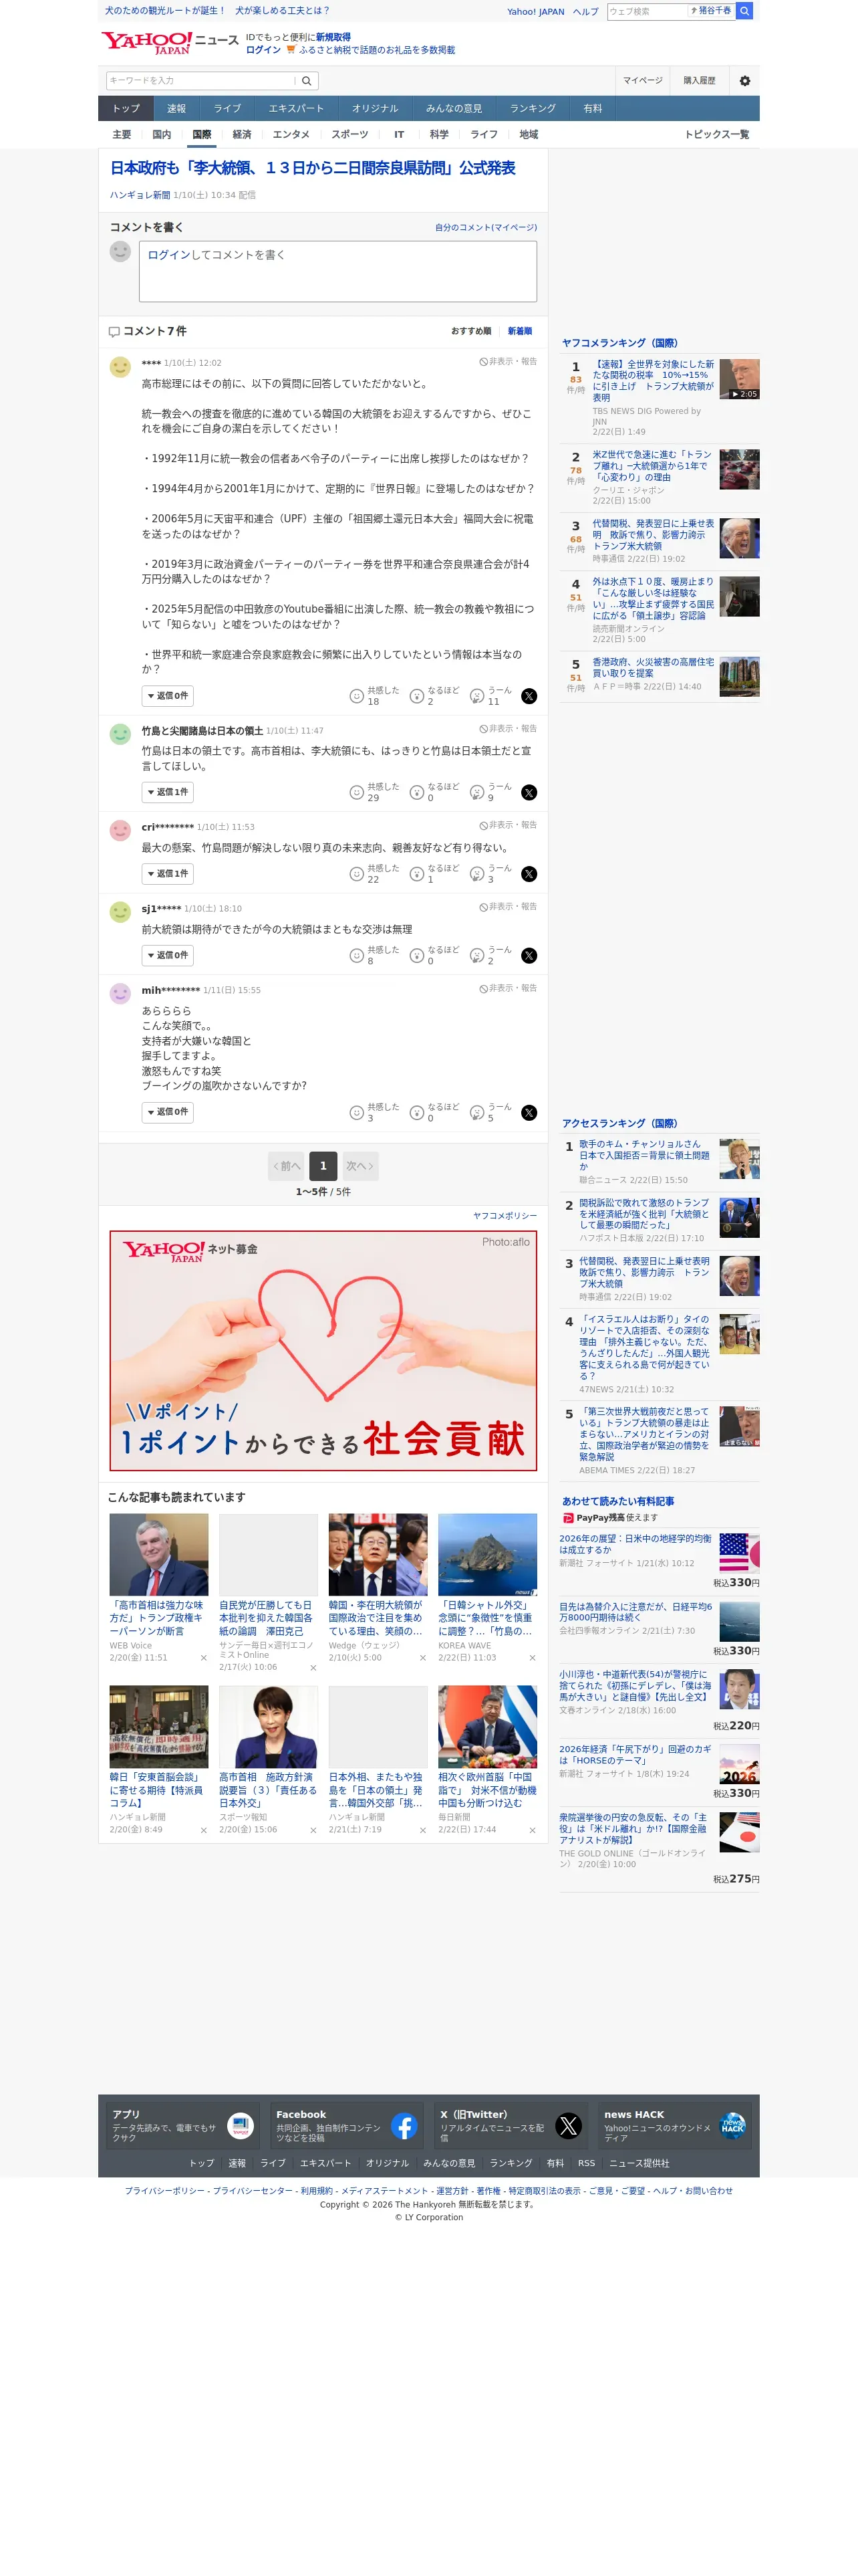The height and width of the screenshot is (2576, 858).
Task: Click the Yahoo! JAPAN News logo
Action: 170,42
